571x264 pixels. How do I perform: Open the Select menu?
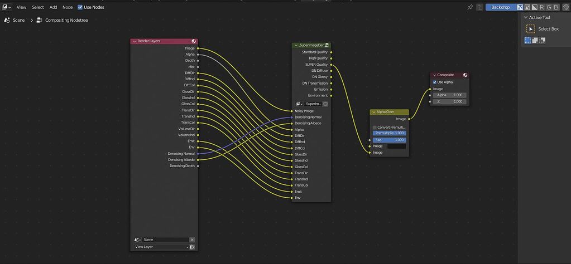pos(38,7)
